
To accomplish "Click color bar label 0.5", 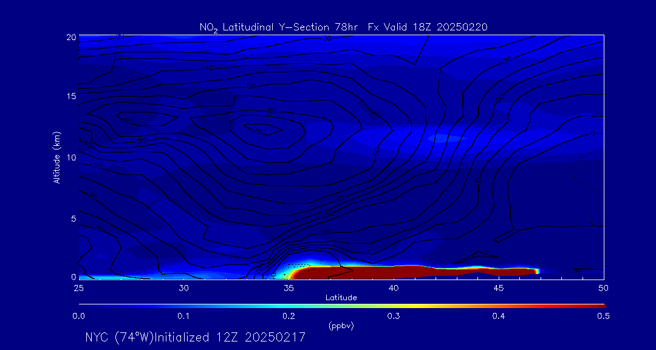I will (x=604, y=317).
